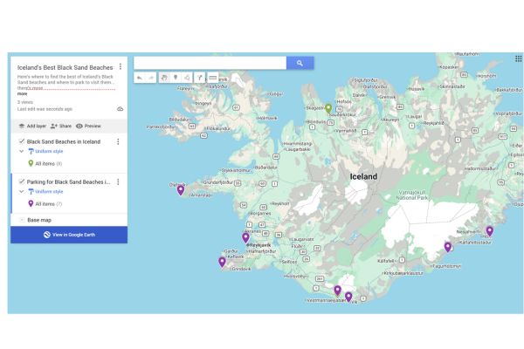Click the purple pin above Fagurhólsmýri

[448, 247]
